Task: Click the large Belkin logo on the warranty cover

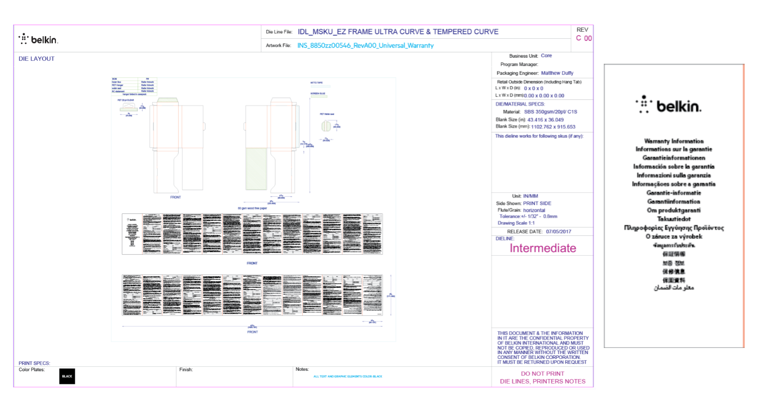Action: pos(668,105)
